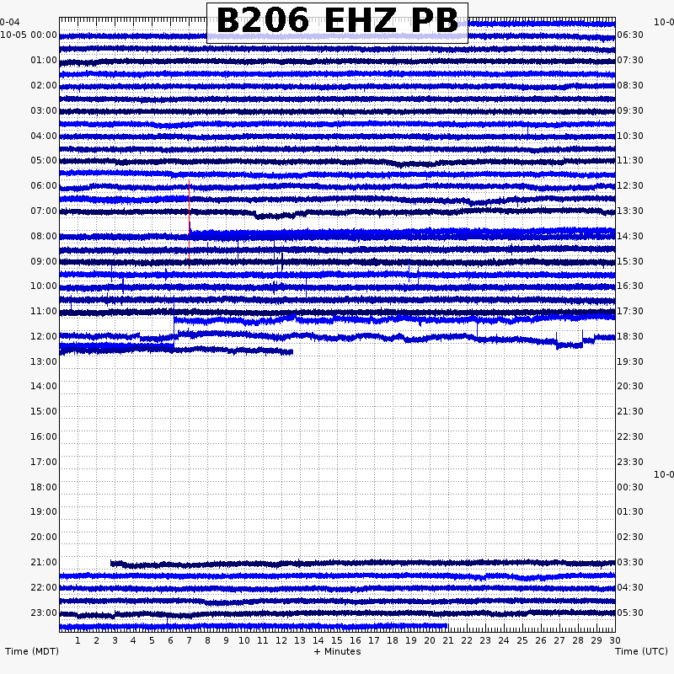This screenshot has width=674, height=674.
Task: Click the 23:00 MDT time label
Action: point(44,613)
